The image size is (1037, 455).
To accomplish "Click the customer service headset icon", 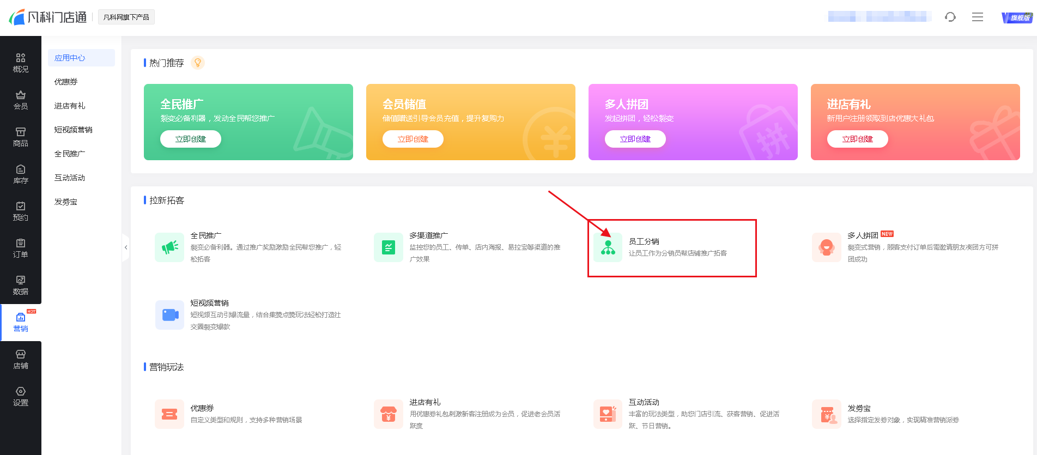I will (950, 17).
